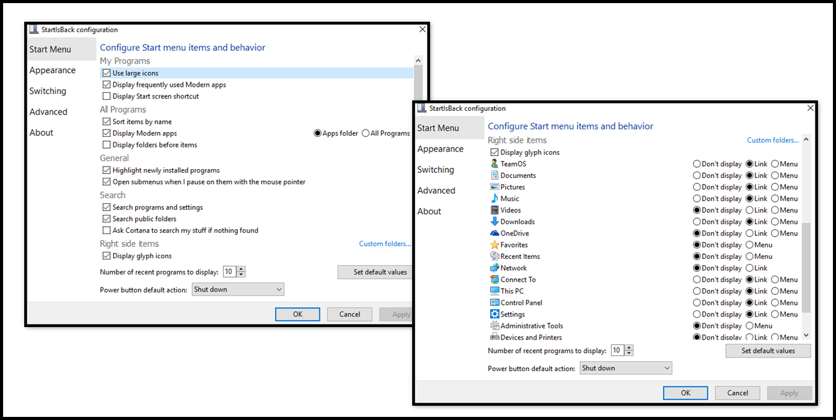Click the Administrative Tools icon
Screen dimensions: 836x420
[x=495, y=326]
